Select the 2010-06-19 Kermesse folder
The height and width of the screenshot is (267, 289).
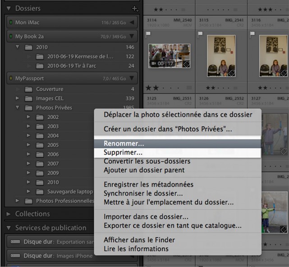click(80, 56)
